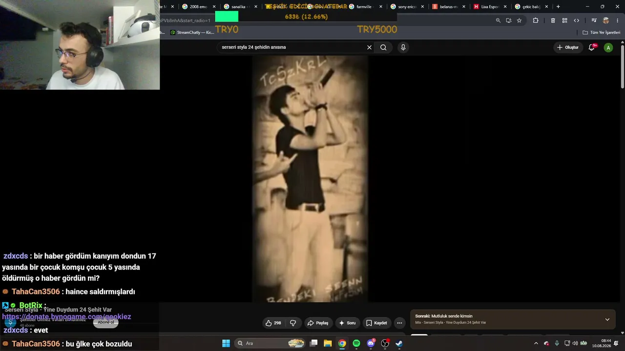
Task: Click the zoom magnifier icon in address bar
Action: 498,20
